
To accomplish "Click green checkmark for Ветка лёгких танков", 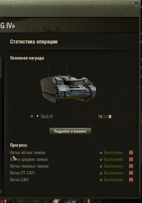I will coord(101,153).
